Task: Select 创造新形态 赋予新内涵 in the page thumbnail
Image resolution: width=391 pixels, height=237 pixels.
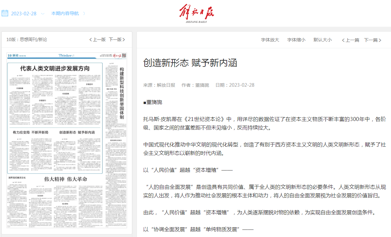Action: coord(77,133)
